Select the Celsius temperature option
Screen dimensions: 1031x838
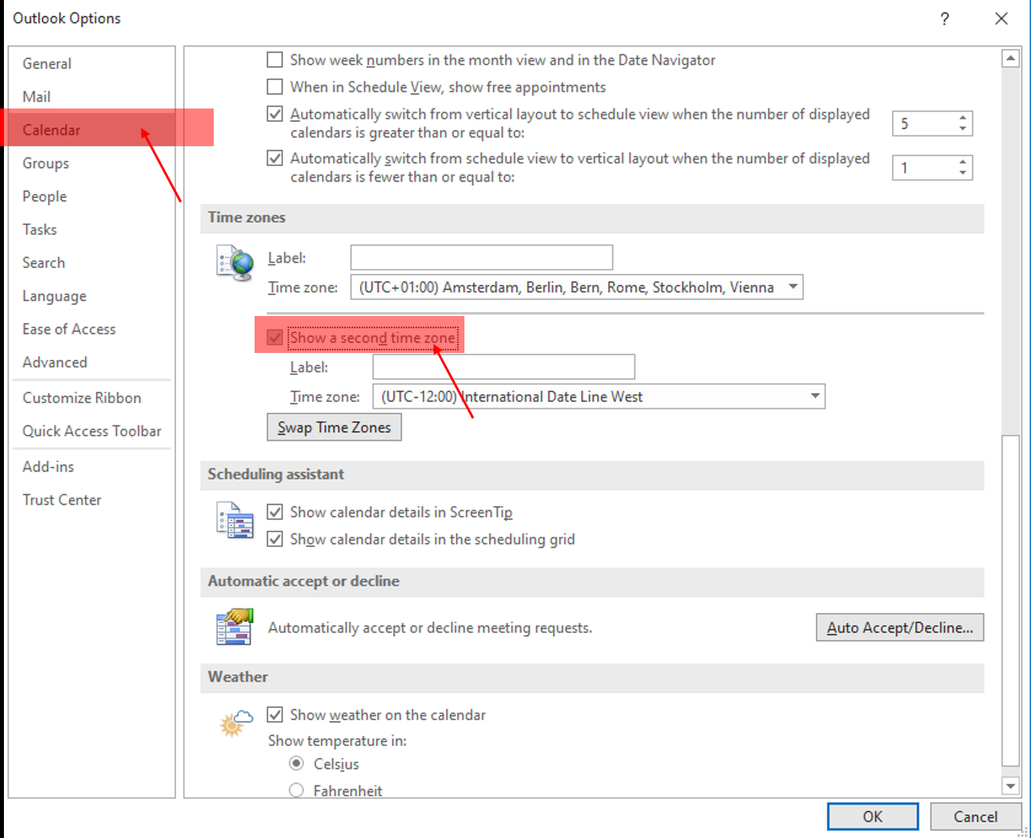(296, 763)
